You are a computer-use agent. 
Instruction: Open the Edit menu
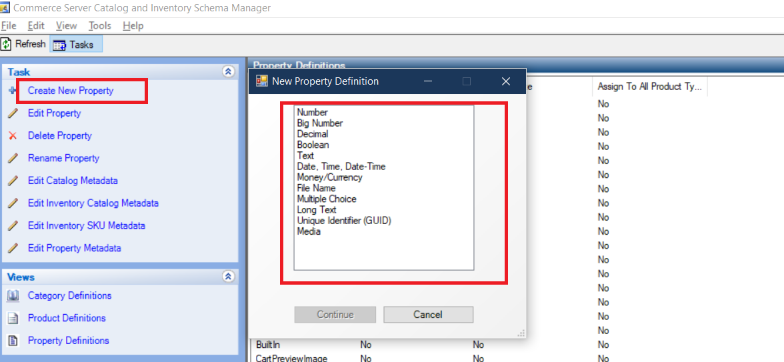click(36, 25)
